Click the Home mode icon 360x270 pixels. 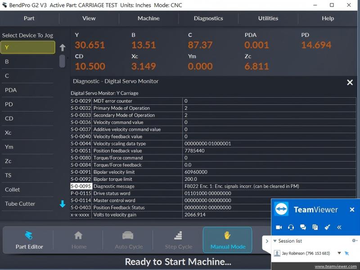(x=78, y=240)
